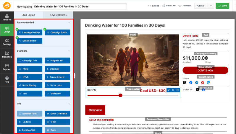Switch to the Layout Options tab
The height and width of the screenshot is (134, 236).
[x=58, y=15]
